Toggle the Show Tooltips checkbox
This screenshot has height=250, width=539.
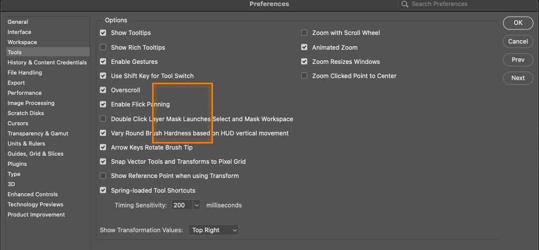tap(103, 33)
